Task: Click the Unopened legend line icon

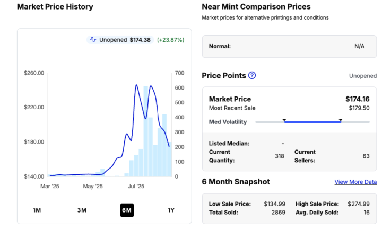Action: (93, 40)
